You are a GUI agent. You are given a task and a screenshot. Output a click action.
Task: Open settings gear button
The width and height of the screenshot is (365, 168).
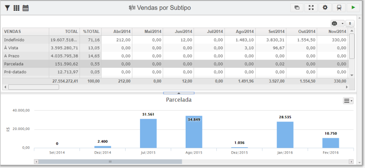click(x=325, y=8)
